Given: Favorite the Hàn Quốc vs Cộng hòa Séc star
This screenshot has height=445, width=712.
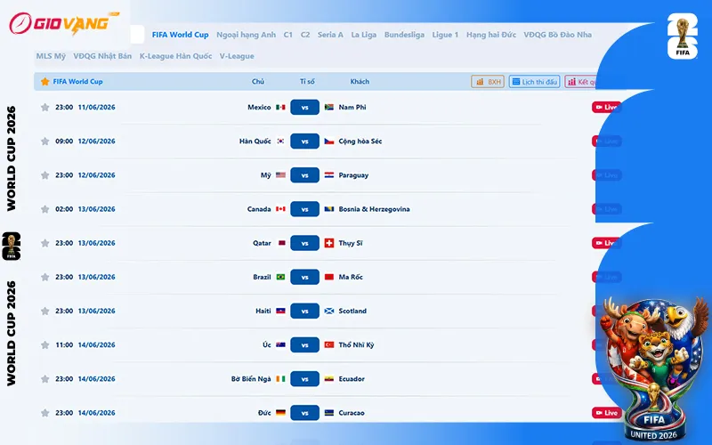Looking at the screenshot, I should pyautogui.click(x=45, y=142).
